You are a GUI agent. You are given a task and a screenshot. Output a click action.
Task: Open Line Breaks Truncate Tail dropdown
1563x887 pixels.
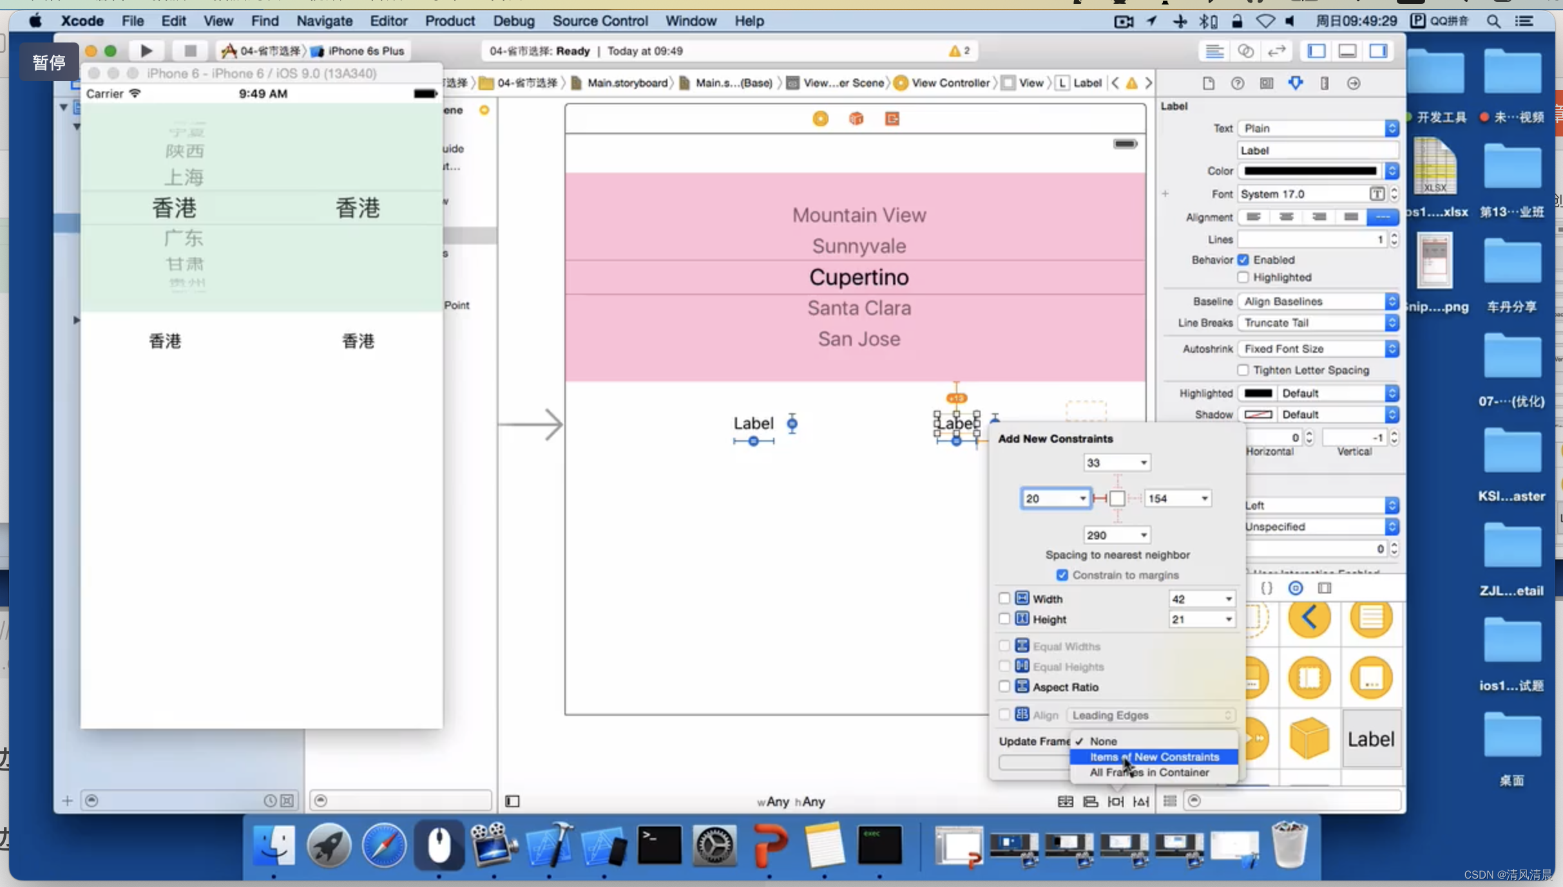point(1318,323)
